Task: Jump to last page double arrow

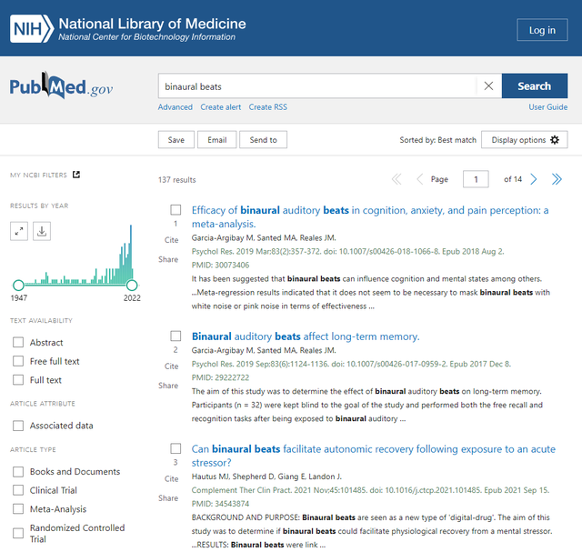Action: [557, 179]
